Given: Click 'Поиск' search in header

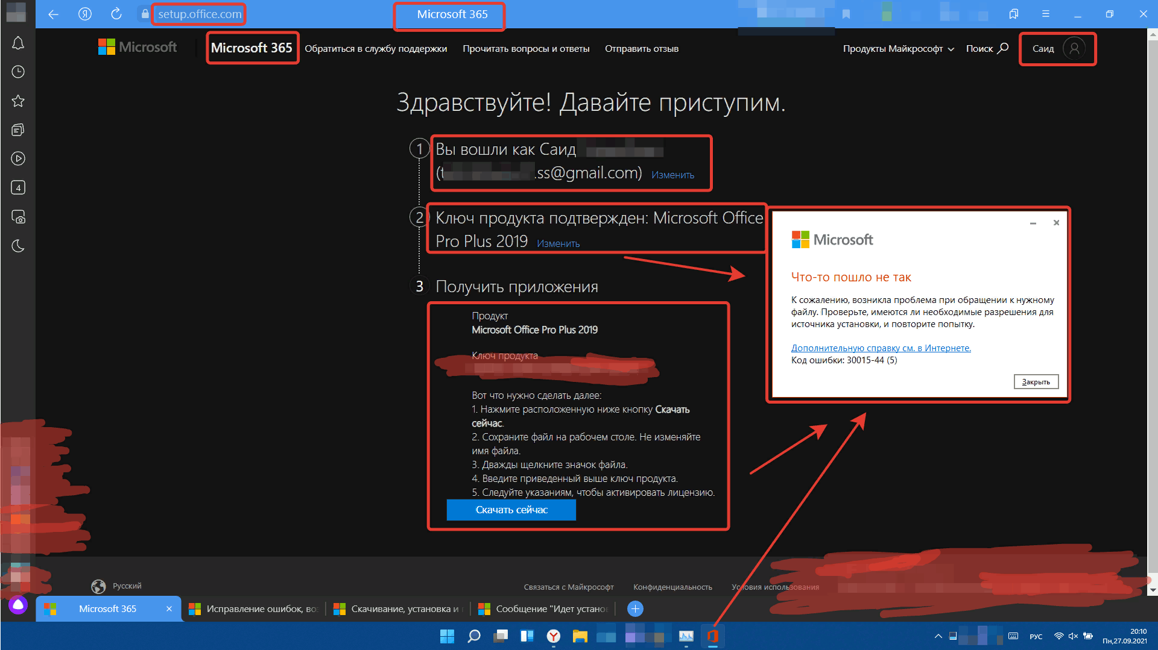Looking at the screenshot, I should [987, 49].
